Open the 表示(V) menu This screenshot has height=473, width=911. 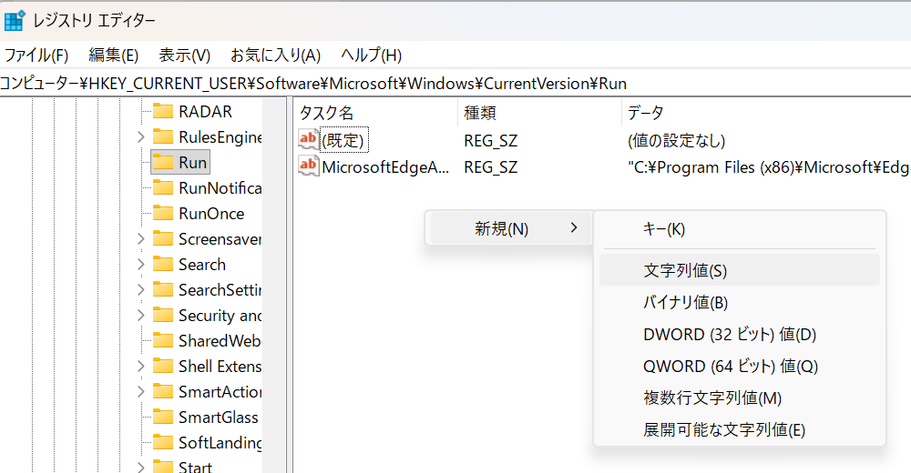[x=184, y=55]
